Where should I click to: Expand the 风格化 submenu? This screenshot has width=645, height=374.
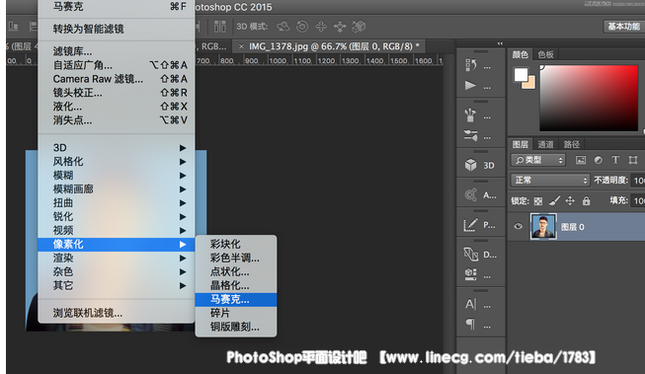117,162
